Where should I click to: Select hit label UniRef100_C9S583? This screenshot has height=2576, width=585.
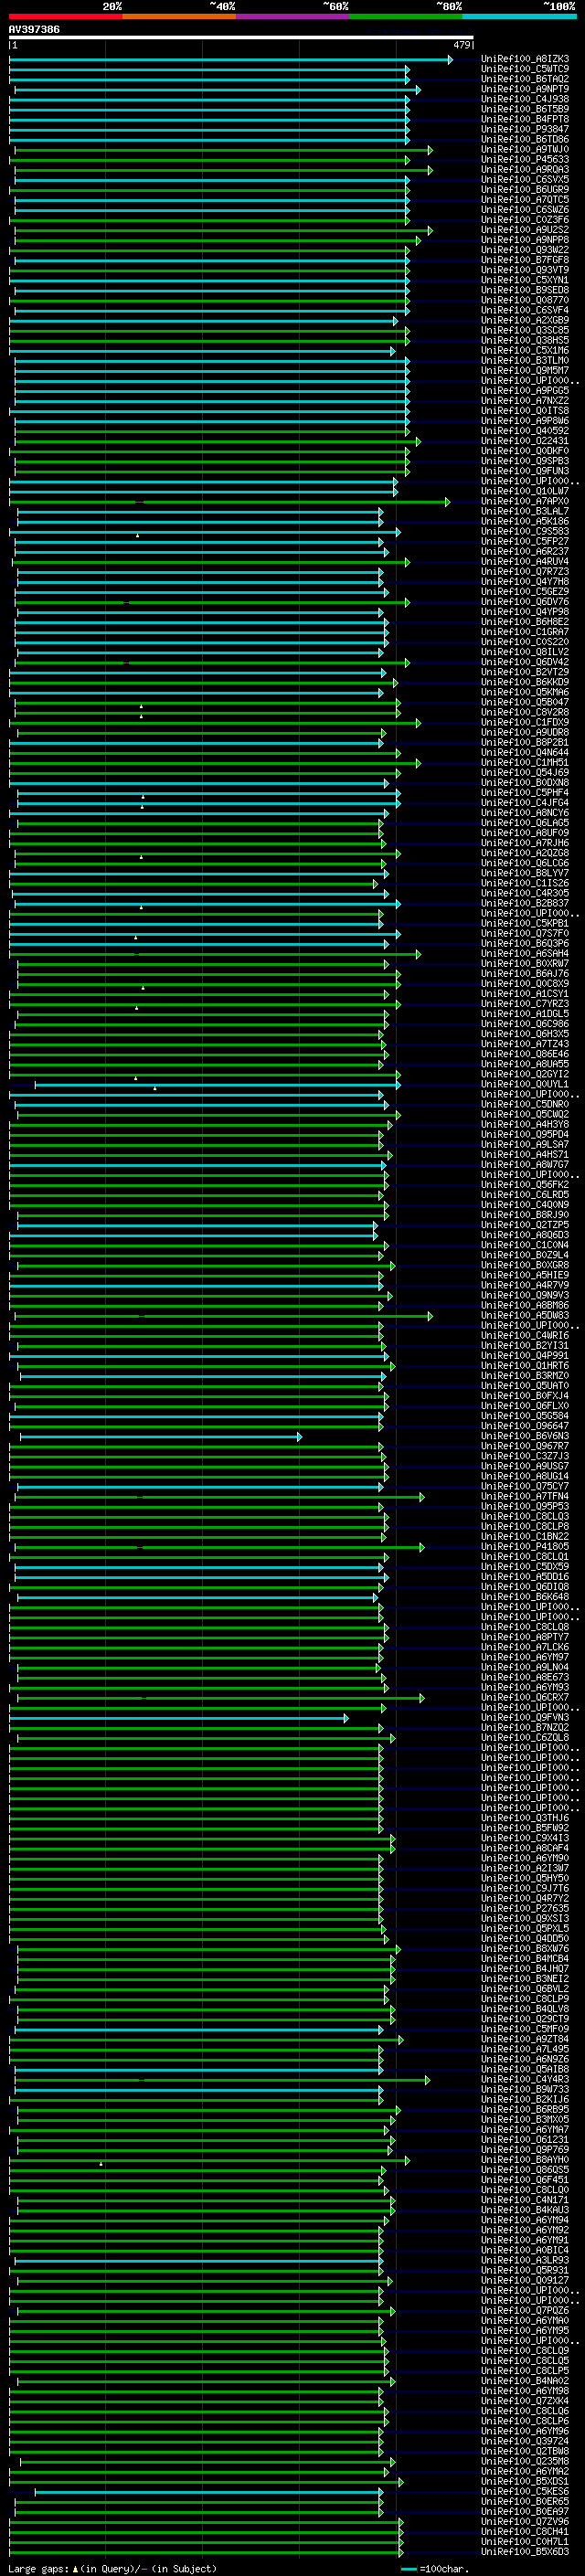(525, 531)
